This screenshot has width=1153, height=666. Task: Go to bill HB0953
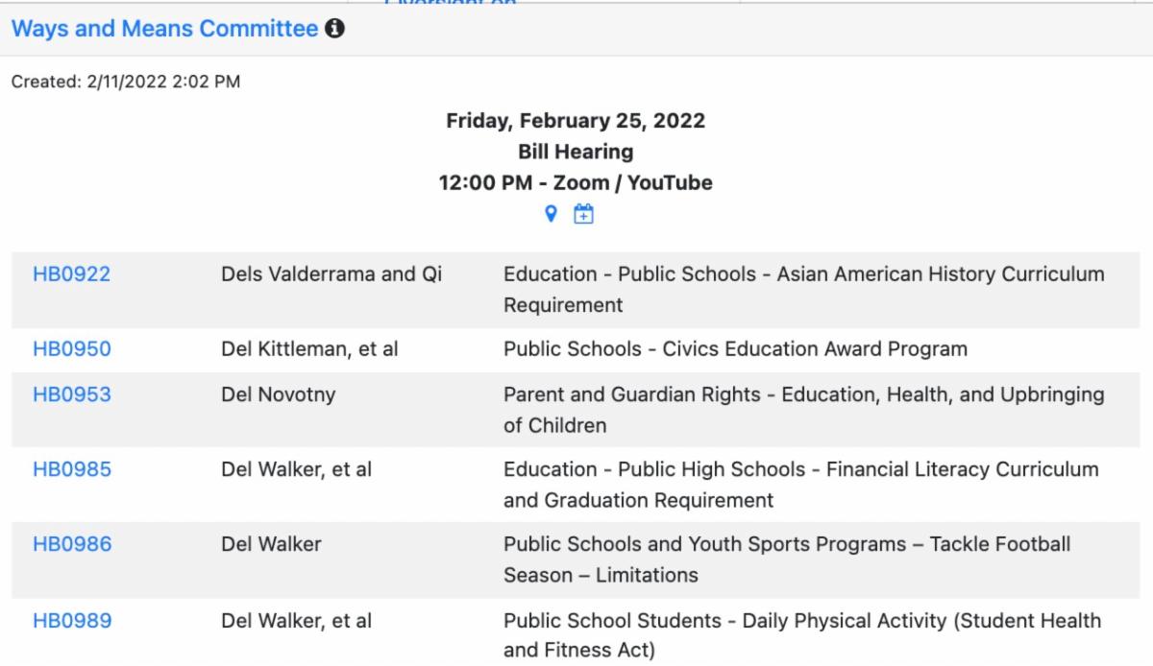[x=72, y=394]
